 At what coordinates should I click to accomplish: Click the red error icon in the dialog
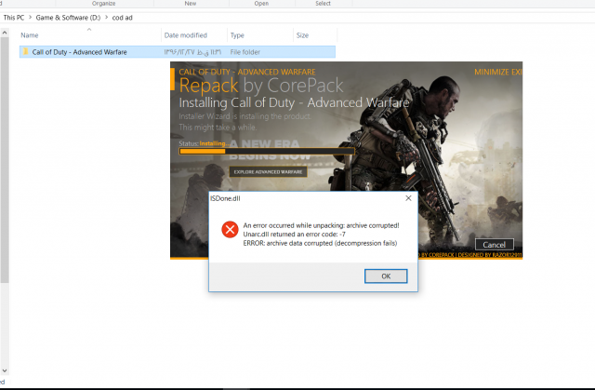coord(230,229)
